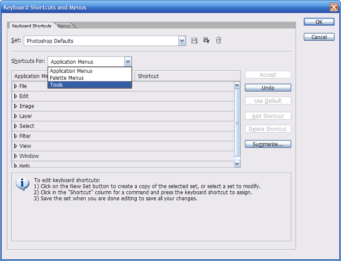Toggle the Shortcuts For dropdown arrow
Image resolution: width=341 pixels, height=261 pixels.
click(128, 62)
